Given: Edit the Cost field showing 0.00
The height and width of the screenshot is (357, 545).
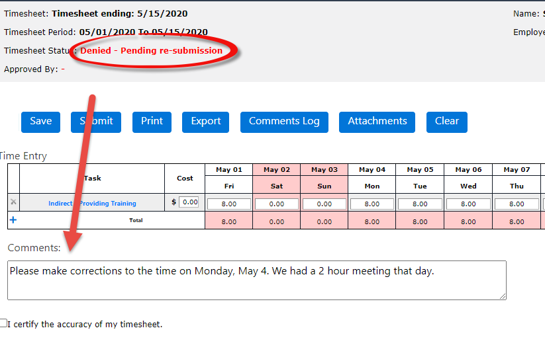Looking at the screenshot, I should 189,202.
